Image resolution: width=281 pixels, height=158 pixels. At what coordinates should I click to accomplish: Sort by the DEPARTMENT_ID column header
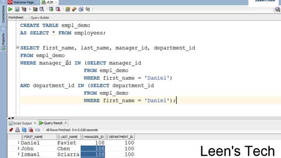(x=120, y=137)
